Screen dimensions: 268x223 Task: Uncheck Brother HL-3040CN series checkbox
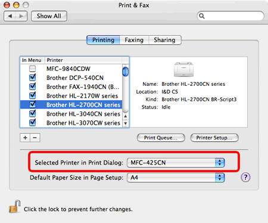[x=32, y=114]
